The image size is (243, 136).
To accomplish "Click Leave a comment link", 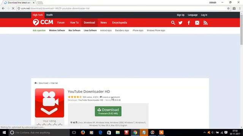I will tap(111, 97).
